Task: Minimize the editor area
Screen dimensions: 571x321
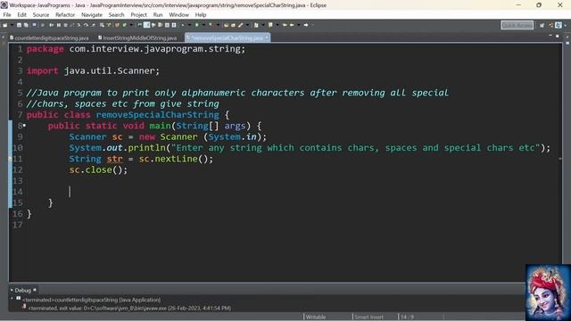Action: 550,36
